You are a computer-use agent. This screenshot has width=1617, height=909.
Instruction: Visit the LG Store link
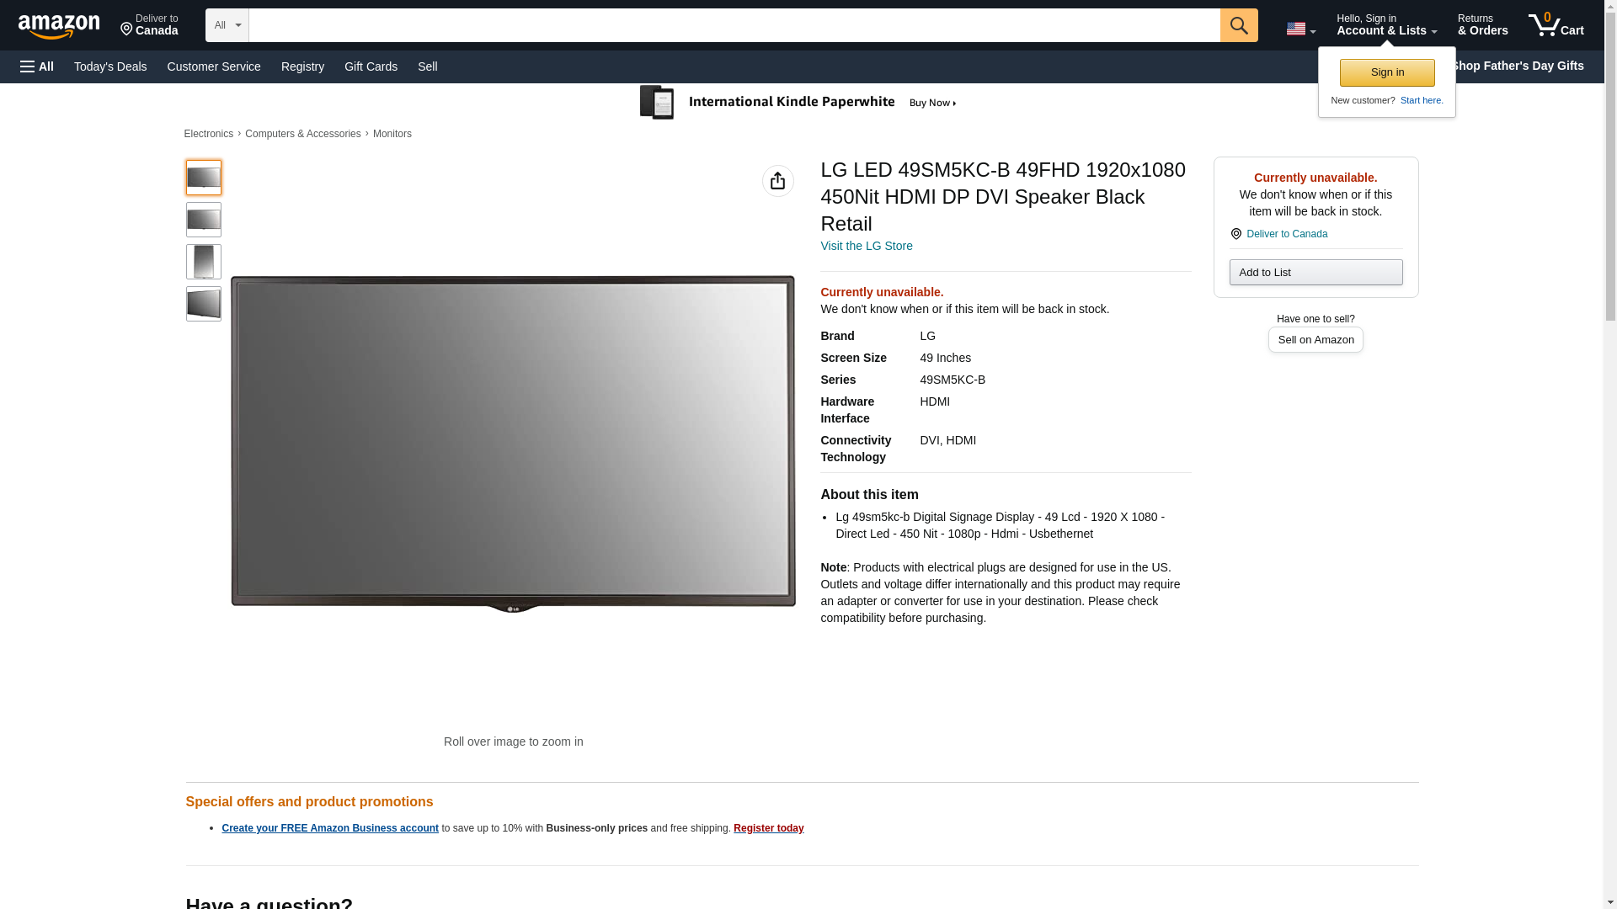866,246
